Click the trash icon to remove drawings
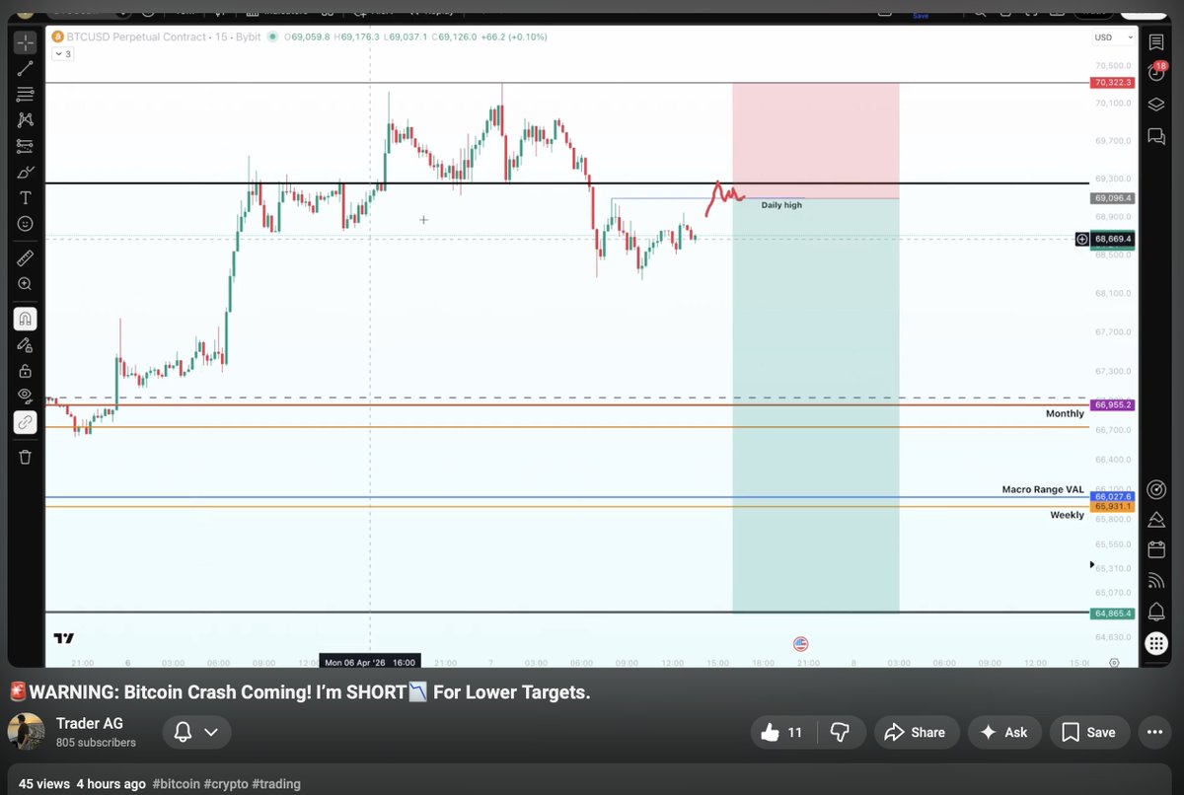The height and width of the screenshot is (795, 1184). click(x=26, y=457)
